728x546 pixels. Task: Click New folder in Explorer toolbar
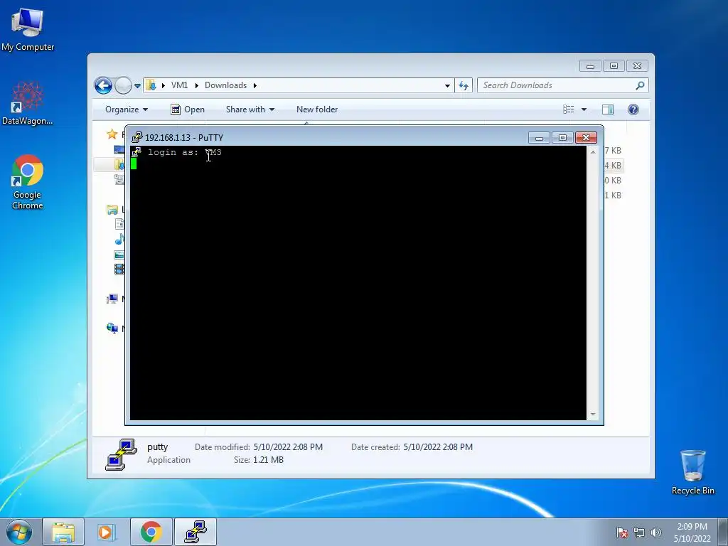pyautogui.click(x=317, y=109)
